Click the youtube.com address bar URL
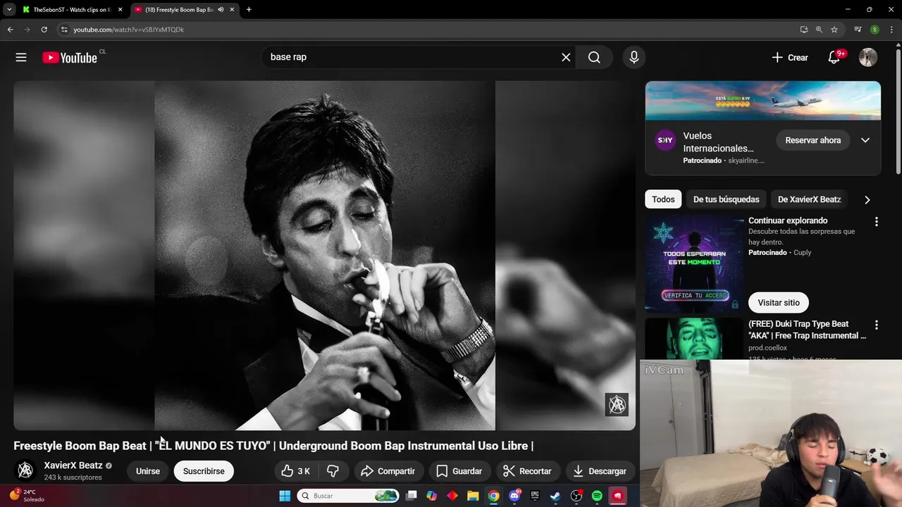 point(128,30)
